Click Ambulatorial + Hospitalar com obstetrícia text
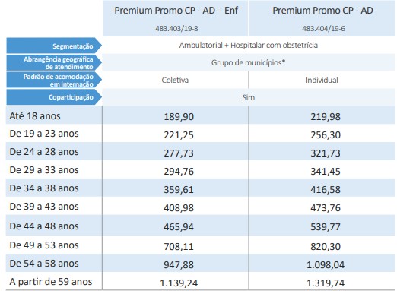 249,45
